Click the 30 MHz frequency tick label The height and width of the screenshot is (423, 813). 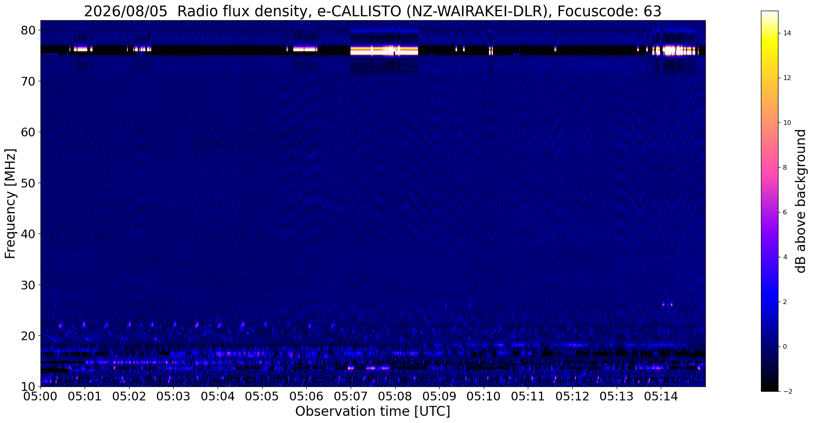point(29,285)
